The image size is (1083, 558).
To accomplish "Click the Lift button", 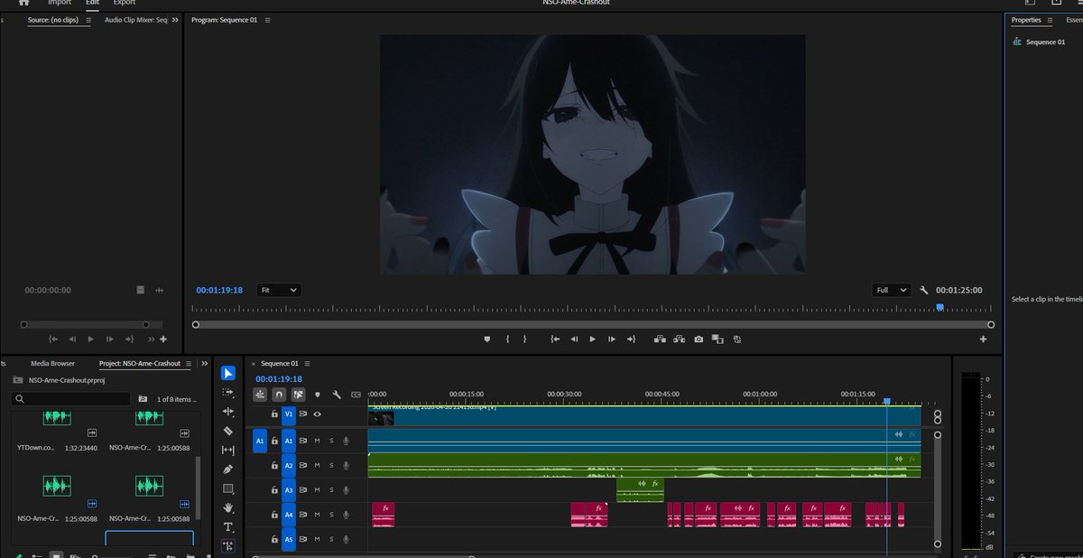I will coord(660,339).
